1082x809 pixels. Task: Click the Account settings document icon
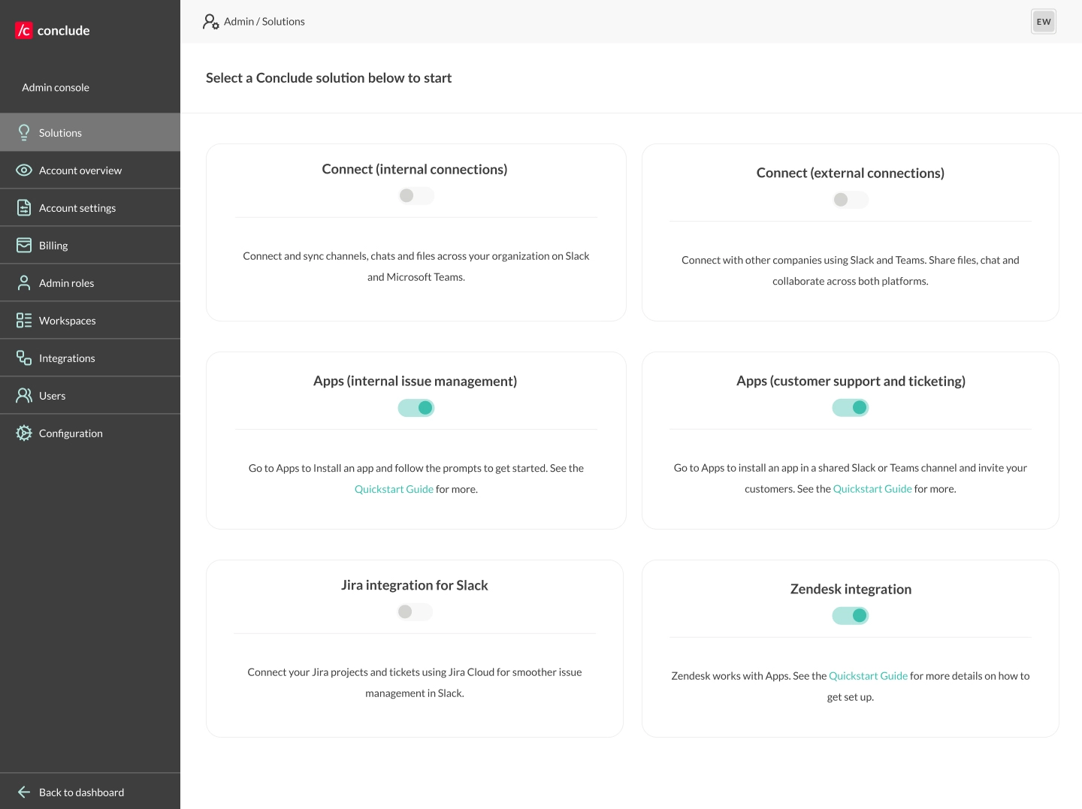pyautogui.click(x=24, y=208)
